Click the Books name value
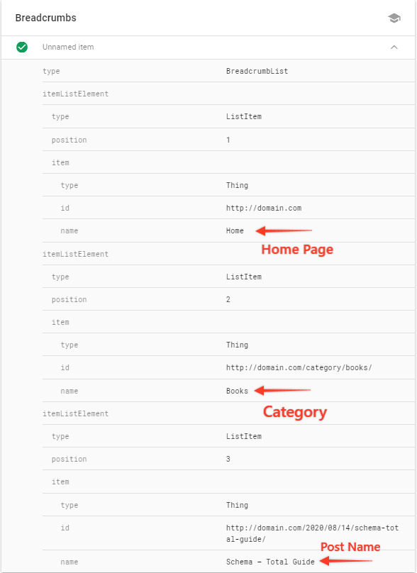The image size is (417, 573). click(x=237, y=391)
